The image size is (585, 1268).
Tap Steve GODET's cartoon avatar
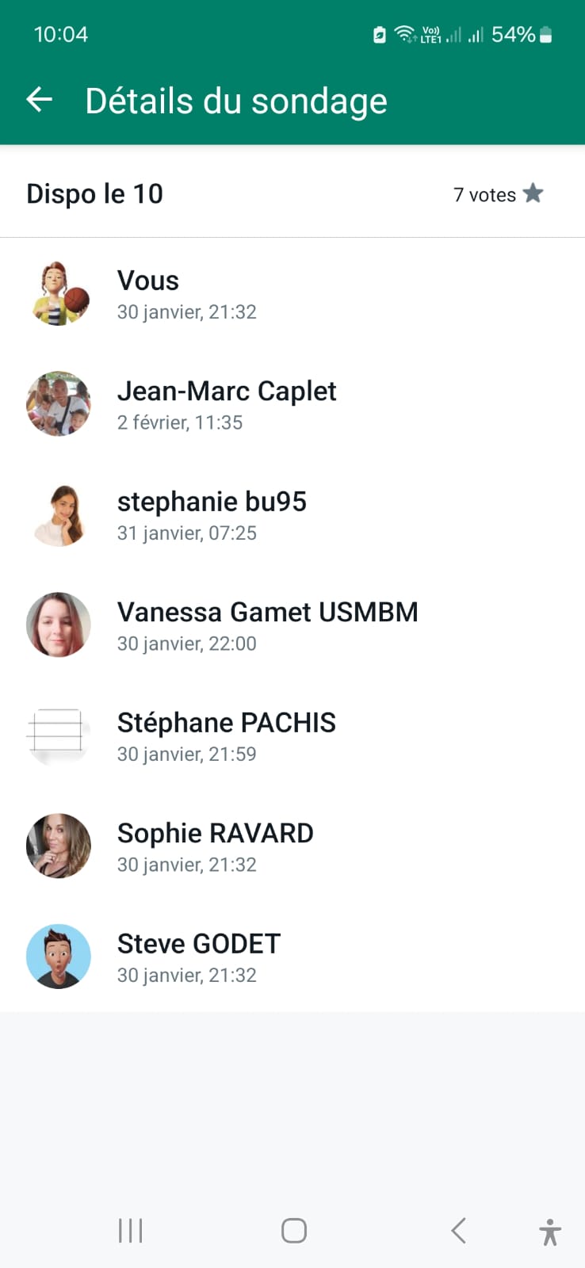tap(59, 957)
